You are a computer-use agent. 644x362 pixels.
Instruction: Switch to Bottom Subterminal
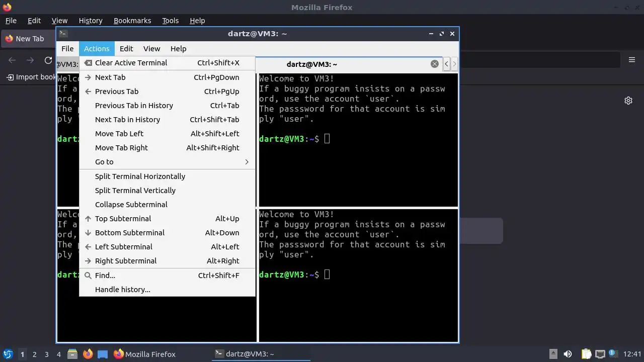167,233
